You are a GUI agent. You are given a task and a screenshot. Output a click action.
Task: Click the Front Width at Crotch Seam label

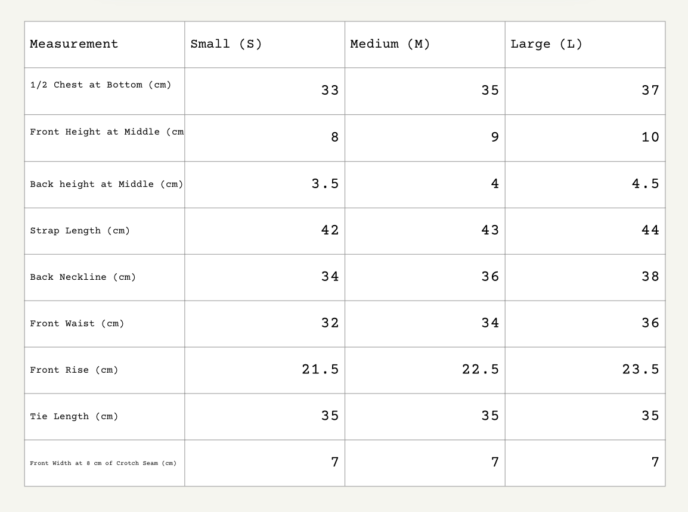tap(103, 463)
